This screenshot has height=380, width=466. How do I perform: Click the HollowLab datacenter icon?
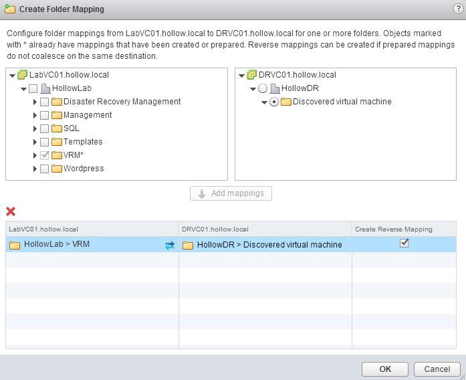(45, 88)
